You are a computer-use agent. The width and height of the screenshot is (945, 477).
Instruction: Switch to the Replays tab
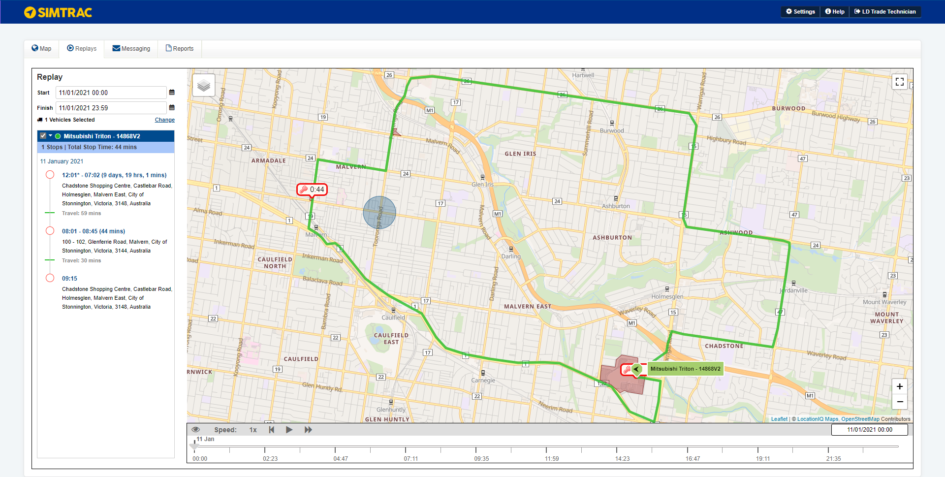click(x=82, y=48)
